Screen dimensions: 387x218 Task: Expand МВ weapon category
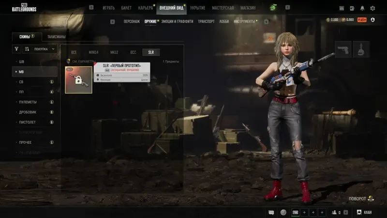tap(34, 72)
